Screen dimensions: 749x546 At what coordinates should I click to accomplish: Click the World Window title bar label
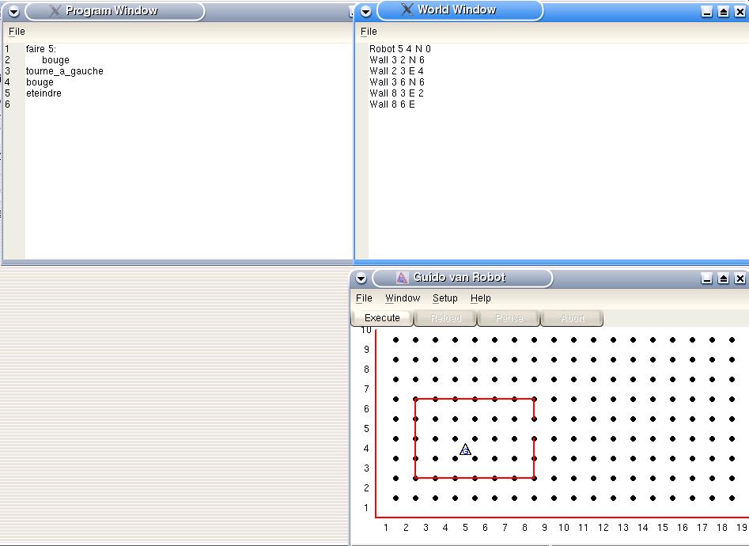456,9
